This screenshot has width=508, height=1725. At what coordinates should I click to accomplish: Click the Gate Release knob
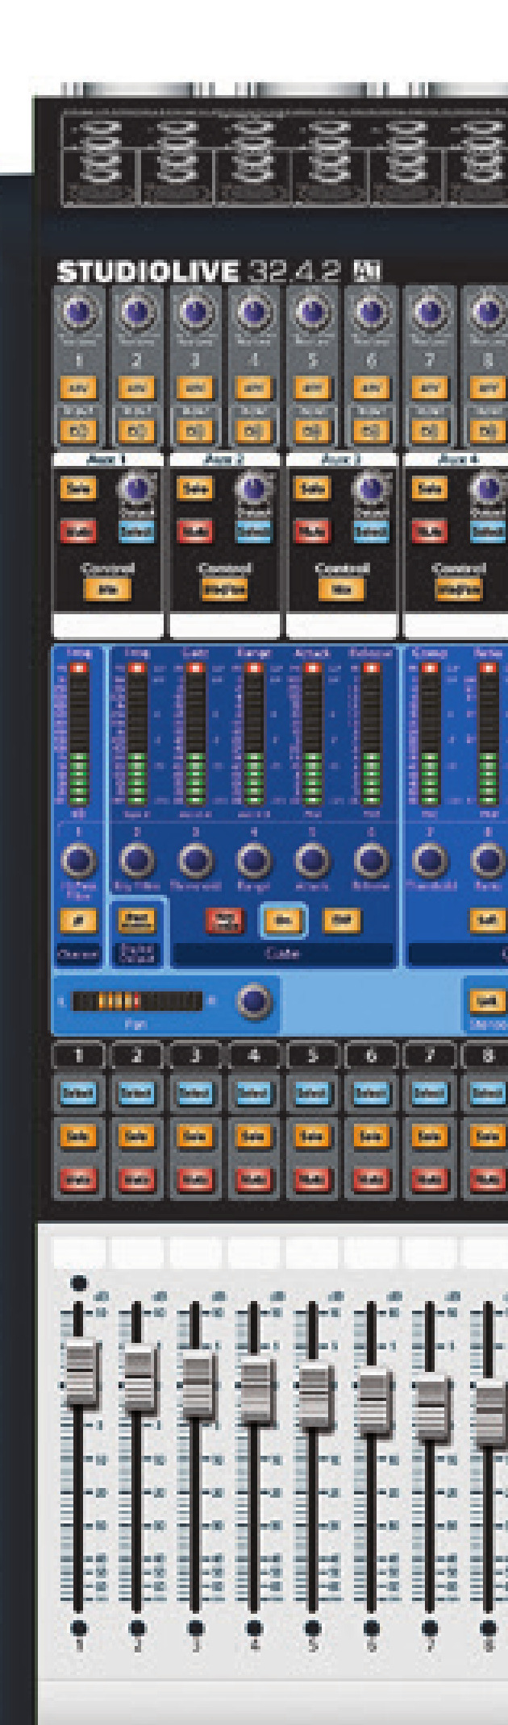pos(371,861)
